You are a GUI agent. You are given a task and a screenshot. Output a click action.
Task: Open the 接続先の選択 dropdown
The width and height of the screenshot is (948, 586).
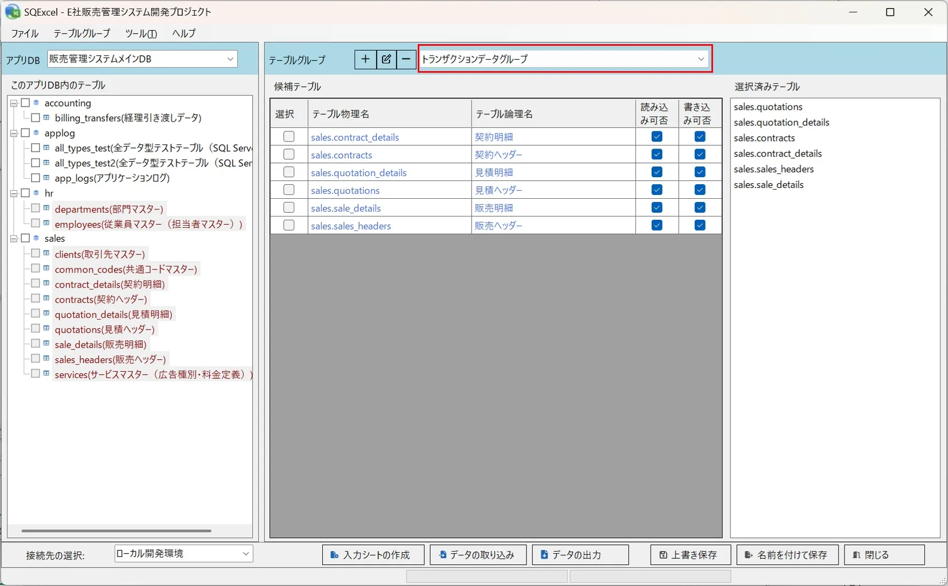point(184,554)
